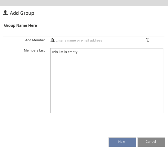This screenshot has width=168, height=152.
Task: Click the word "Group" in the dialog title
Action: tap(27, 13)
